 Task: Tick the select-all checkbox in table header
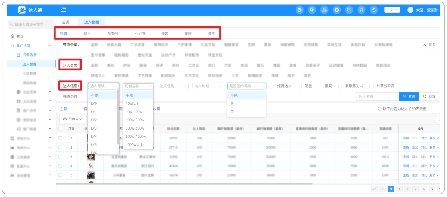(x=60, y=129)
